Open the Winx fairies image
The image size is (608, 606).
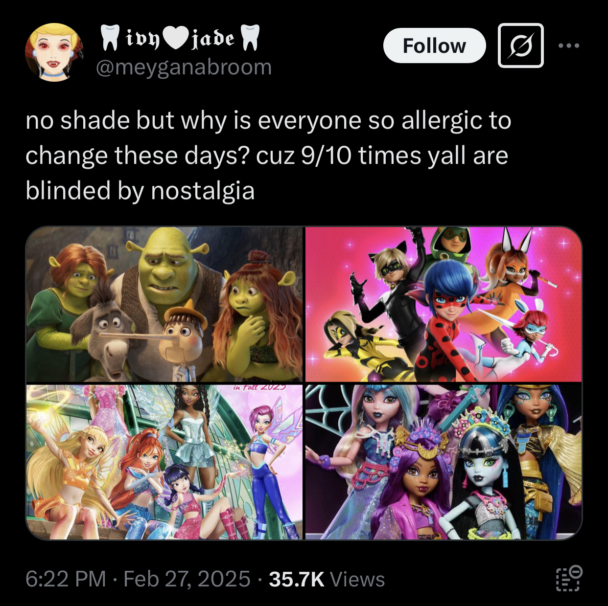(x=164, y=462)
